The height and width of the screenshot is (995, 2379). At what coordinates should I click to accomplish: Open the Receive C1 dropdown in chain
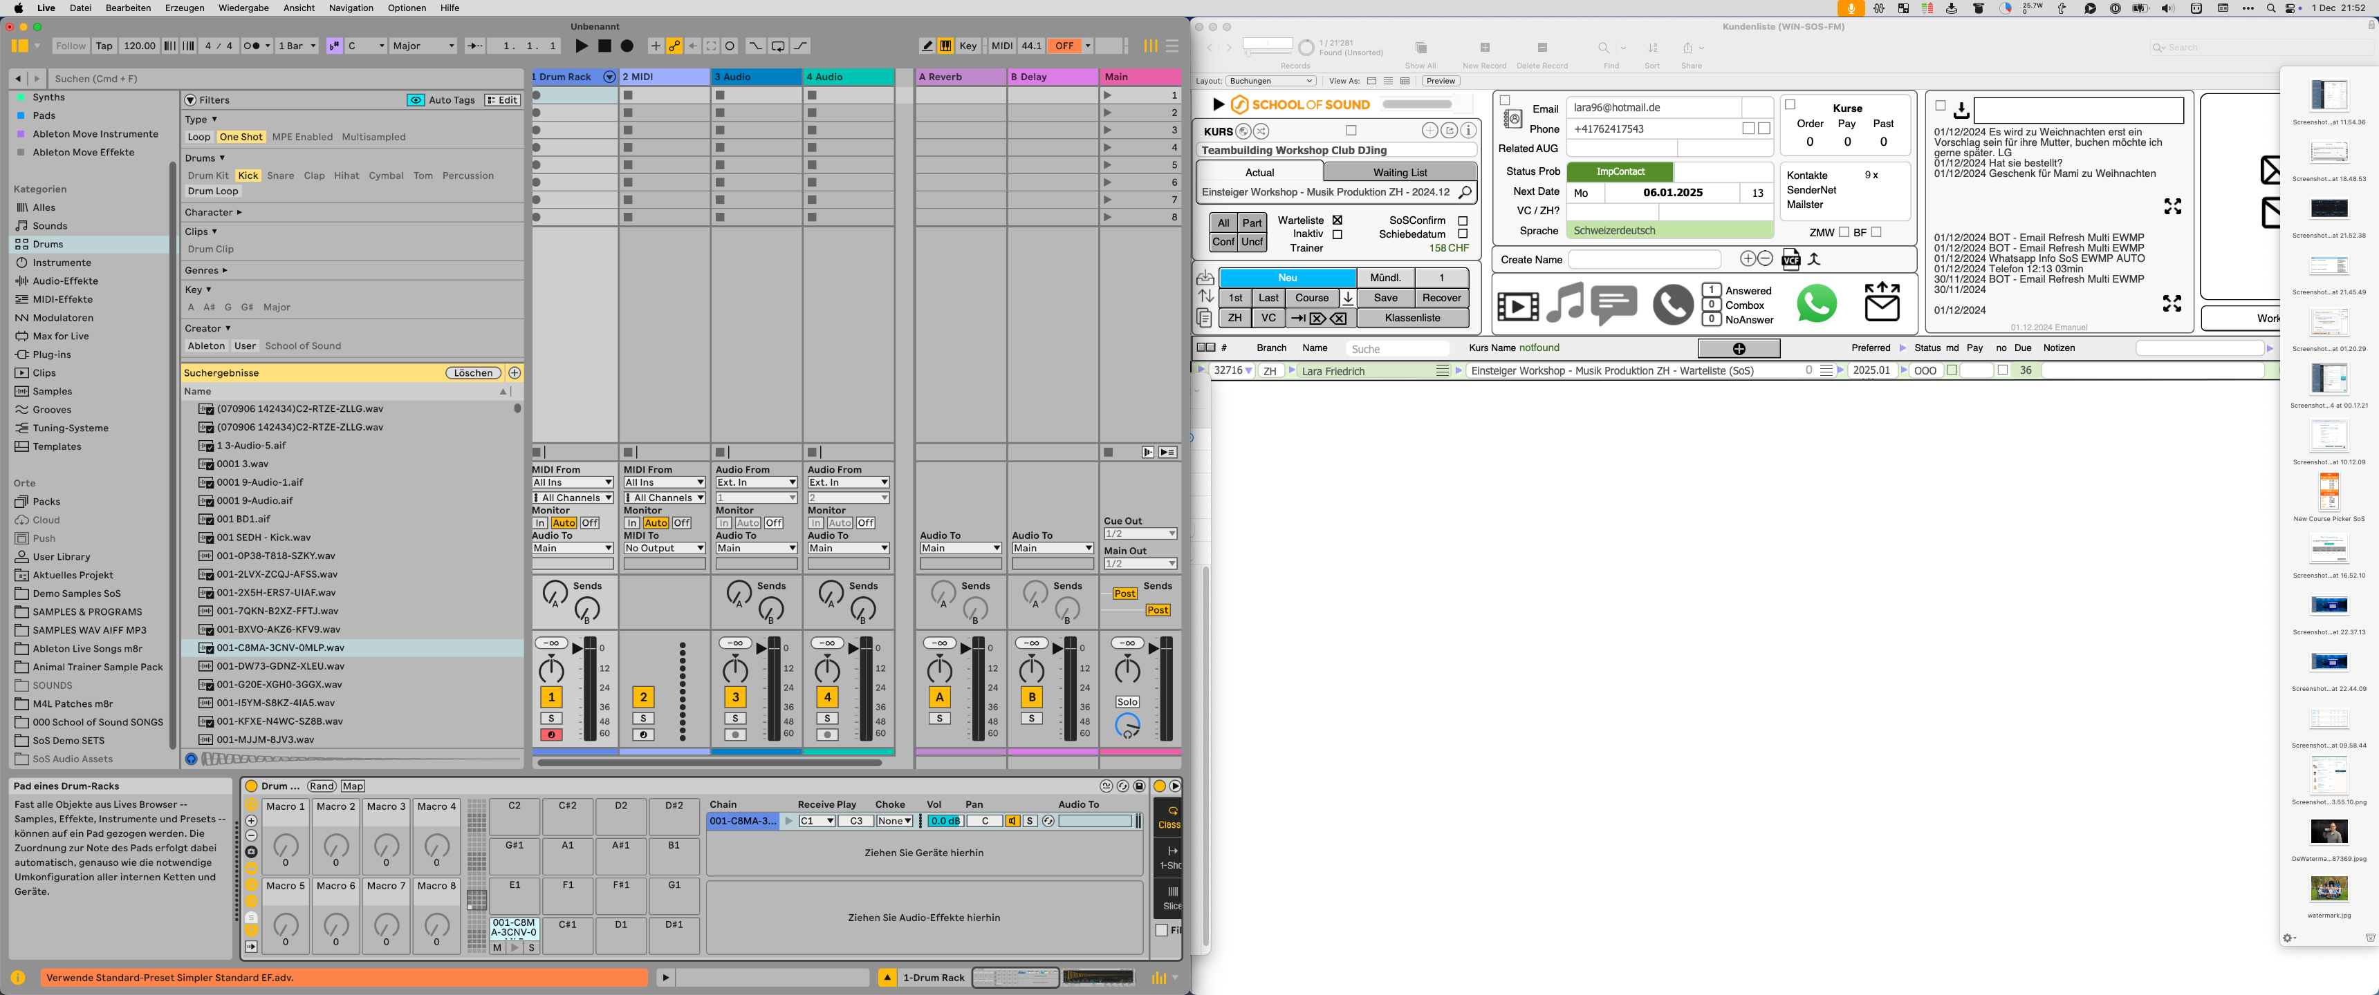(817, 822)
